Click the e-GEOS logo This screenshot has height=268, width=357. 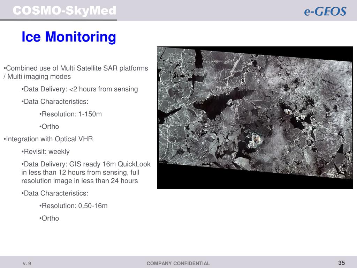tap(325, 12)
